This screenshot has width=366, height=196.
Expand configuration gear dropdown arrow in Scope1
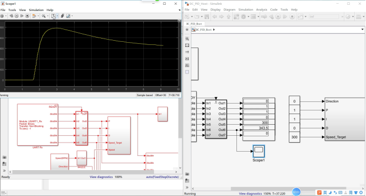(x=6, y=16)
